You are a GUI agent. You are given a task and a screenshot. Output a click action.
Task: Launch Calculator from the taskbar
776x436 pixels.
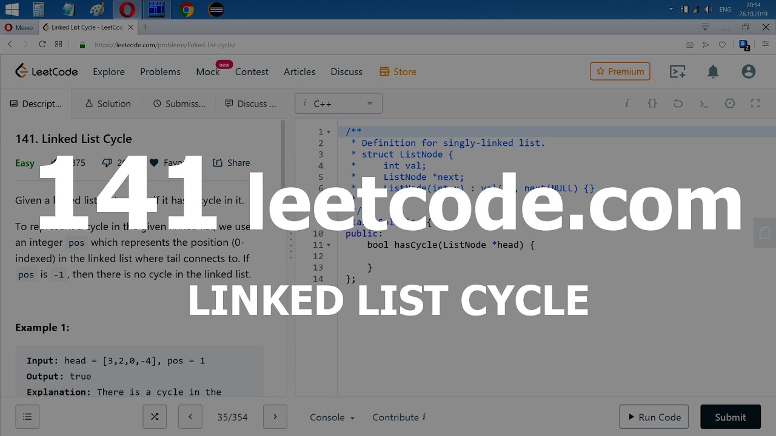(39, 9)
